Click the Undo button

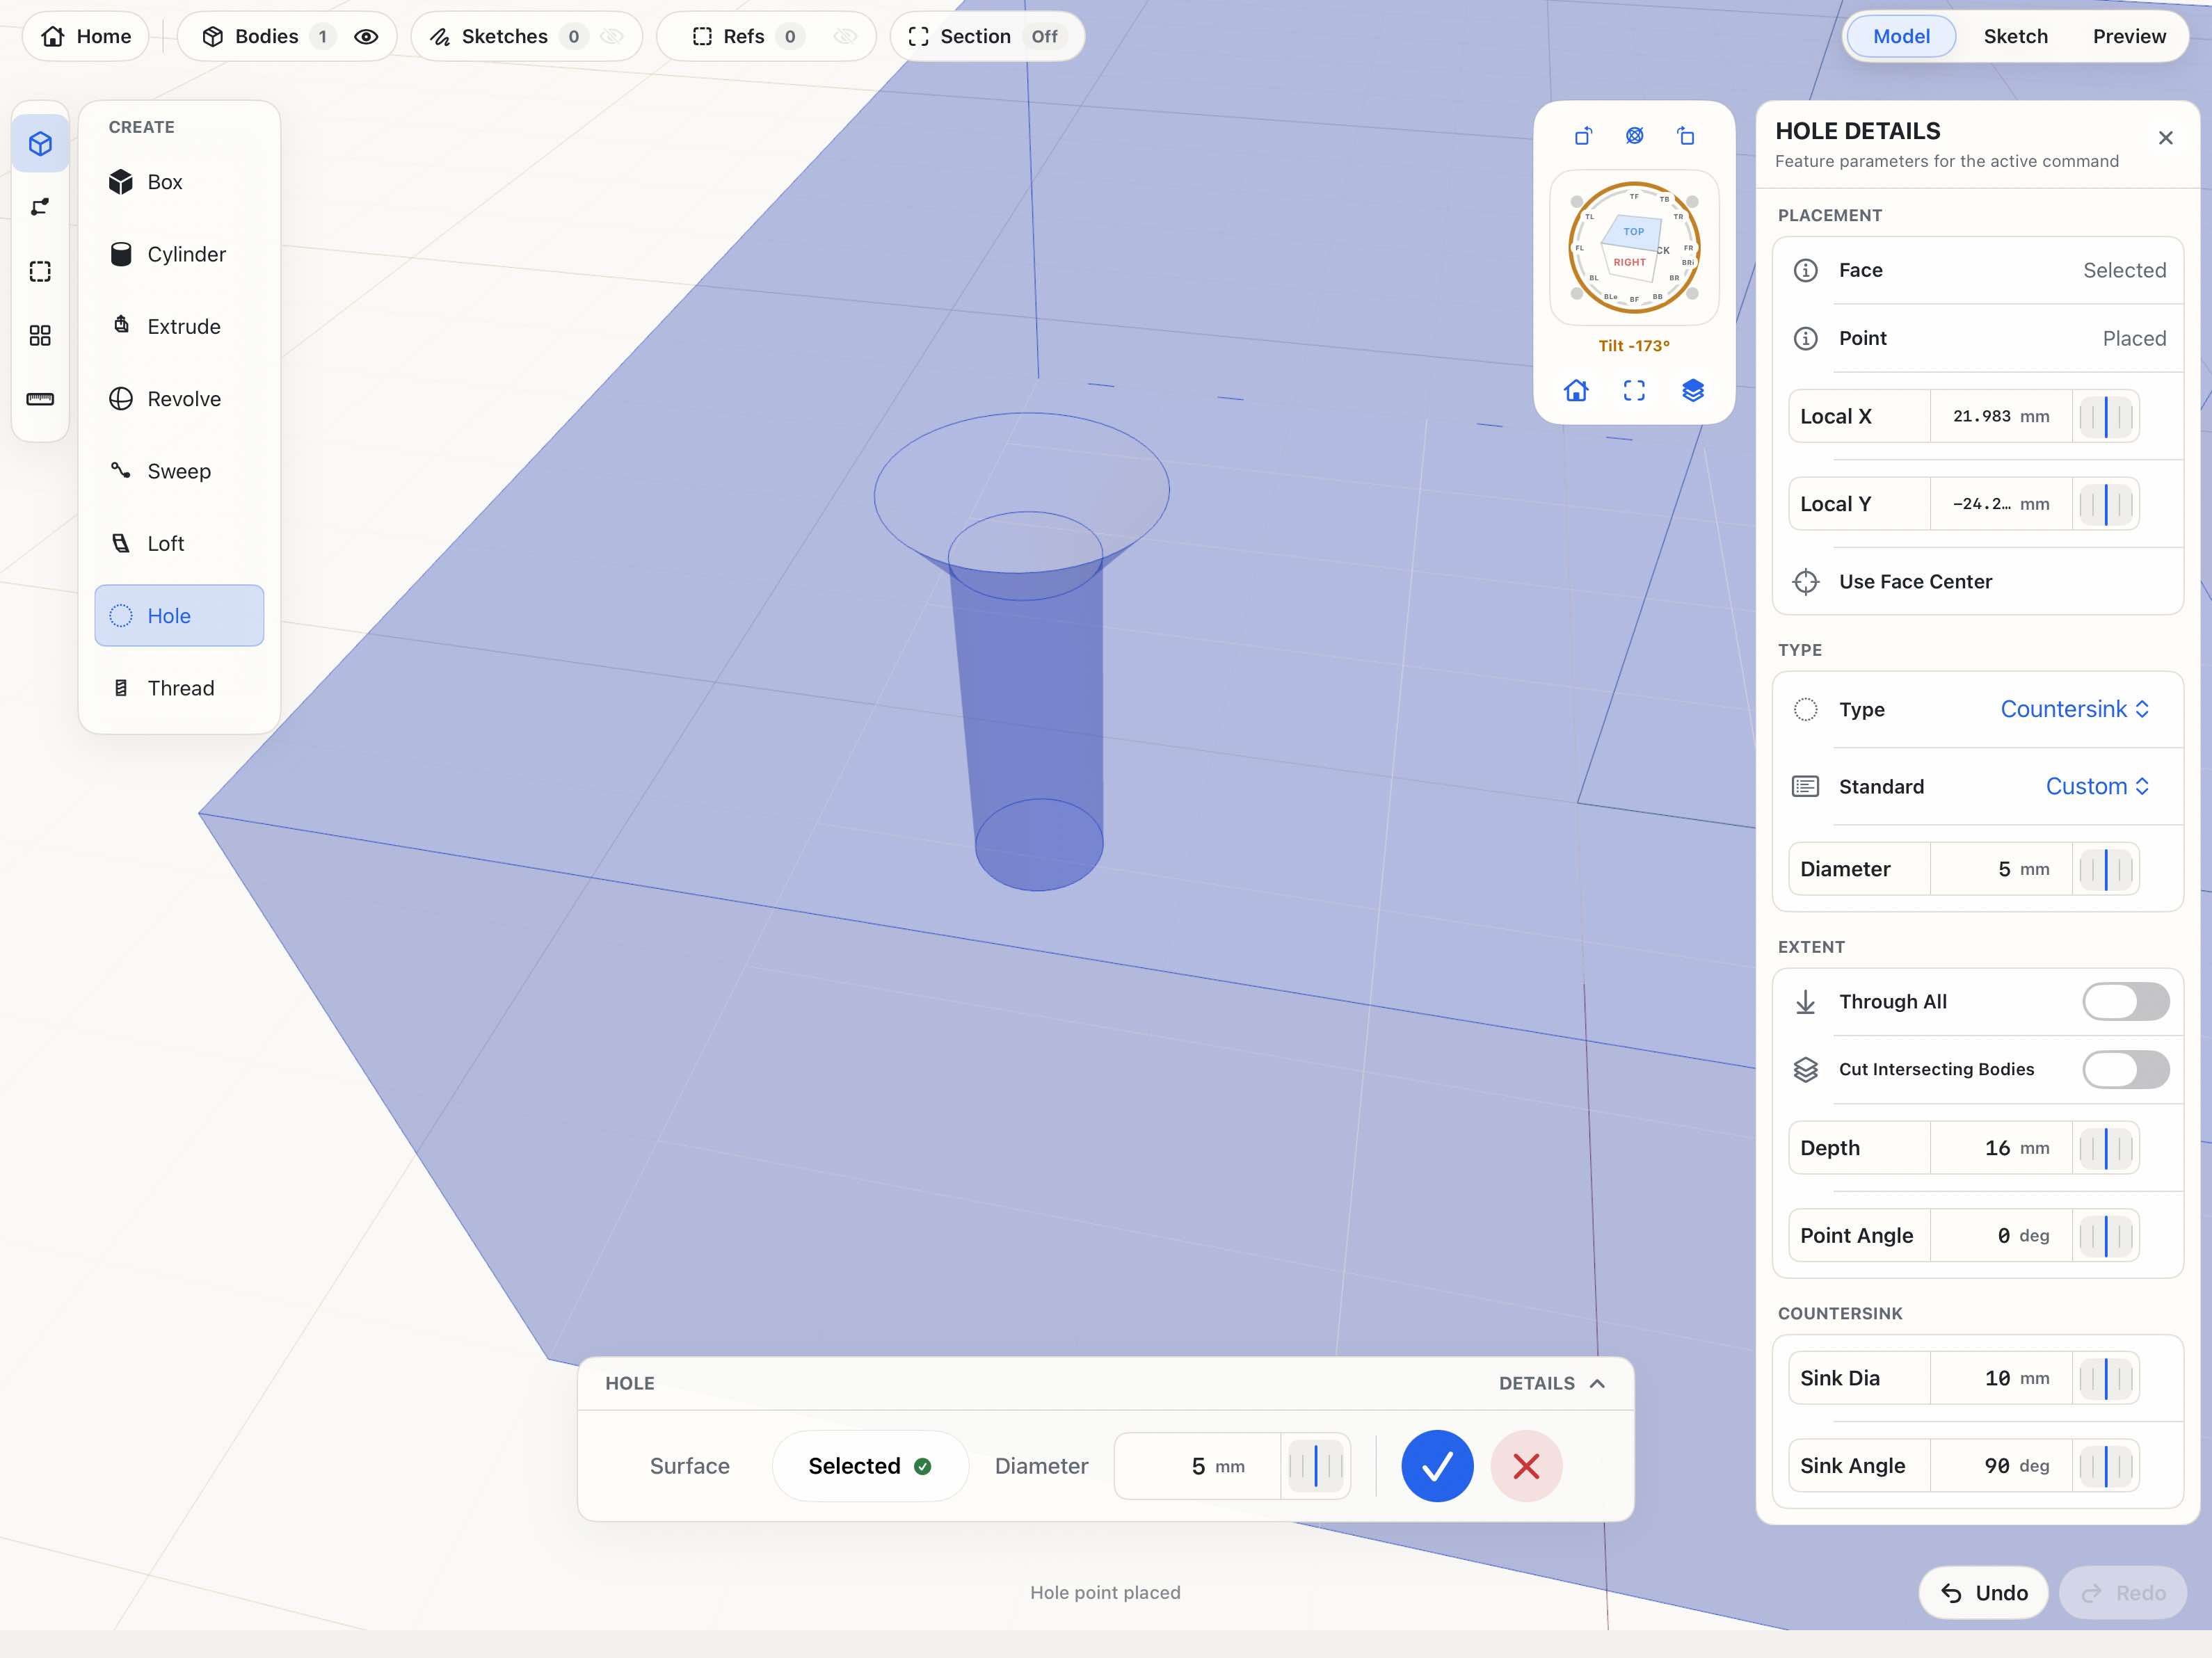(x=1984, y=1593)
